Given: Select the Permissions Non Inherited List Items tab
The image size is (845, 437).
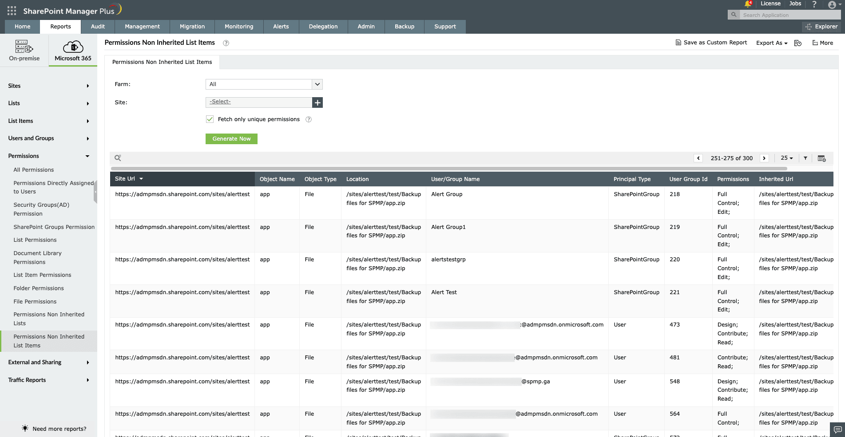Looking at the screenshot, I should (x=162, y=62).
